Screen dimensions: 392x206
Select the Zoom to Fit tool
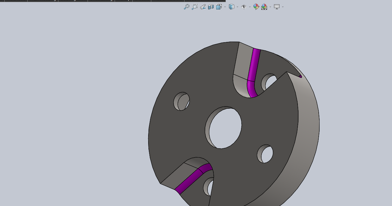point(187,7)
